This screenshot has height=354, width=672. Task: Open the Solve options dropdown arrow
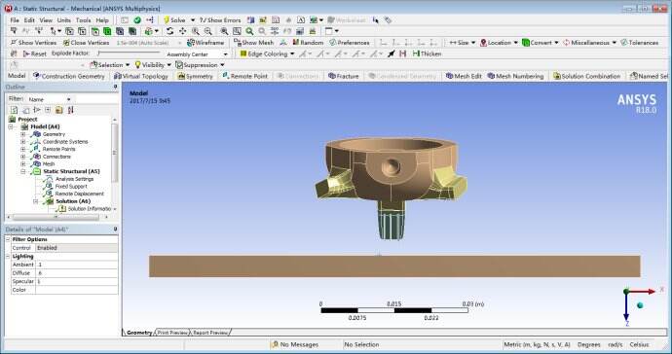(x=193, y=20)
